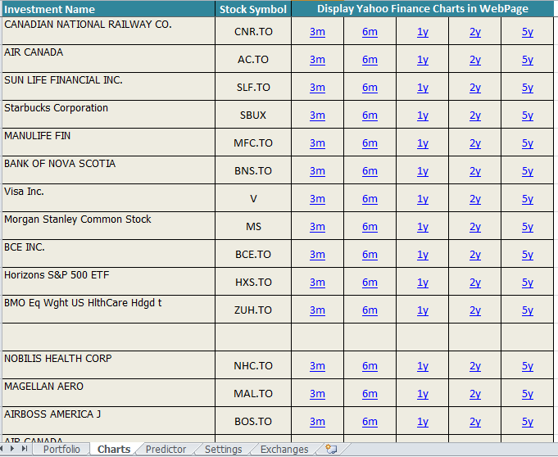Screen dimensions: 558x457
Task: Open the 6m chart for SBUX
Action: click(370, 115)
